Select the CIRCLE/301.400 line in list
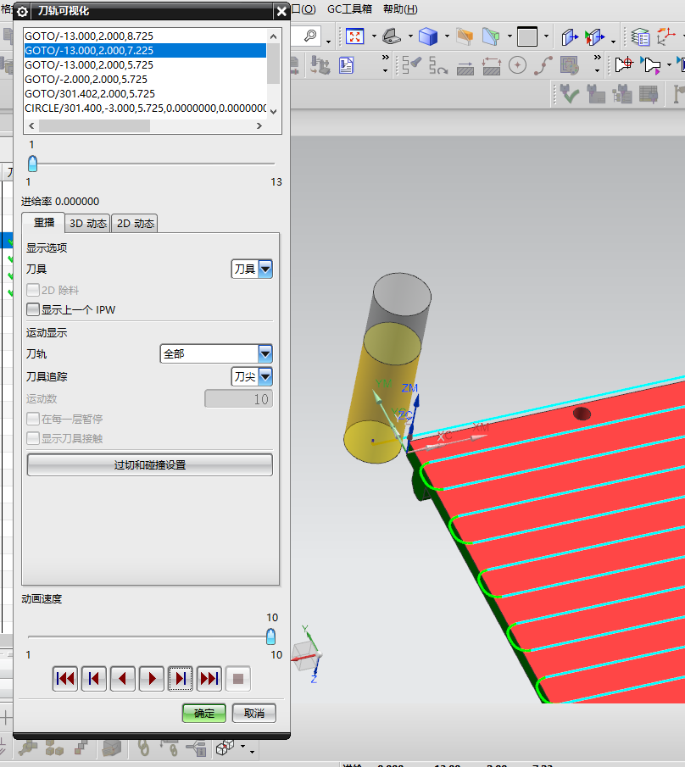 point(145,108)
